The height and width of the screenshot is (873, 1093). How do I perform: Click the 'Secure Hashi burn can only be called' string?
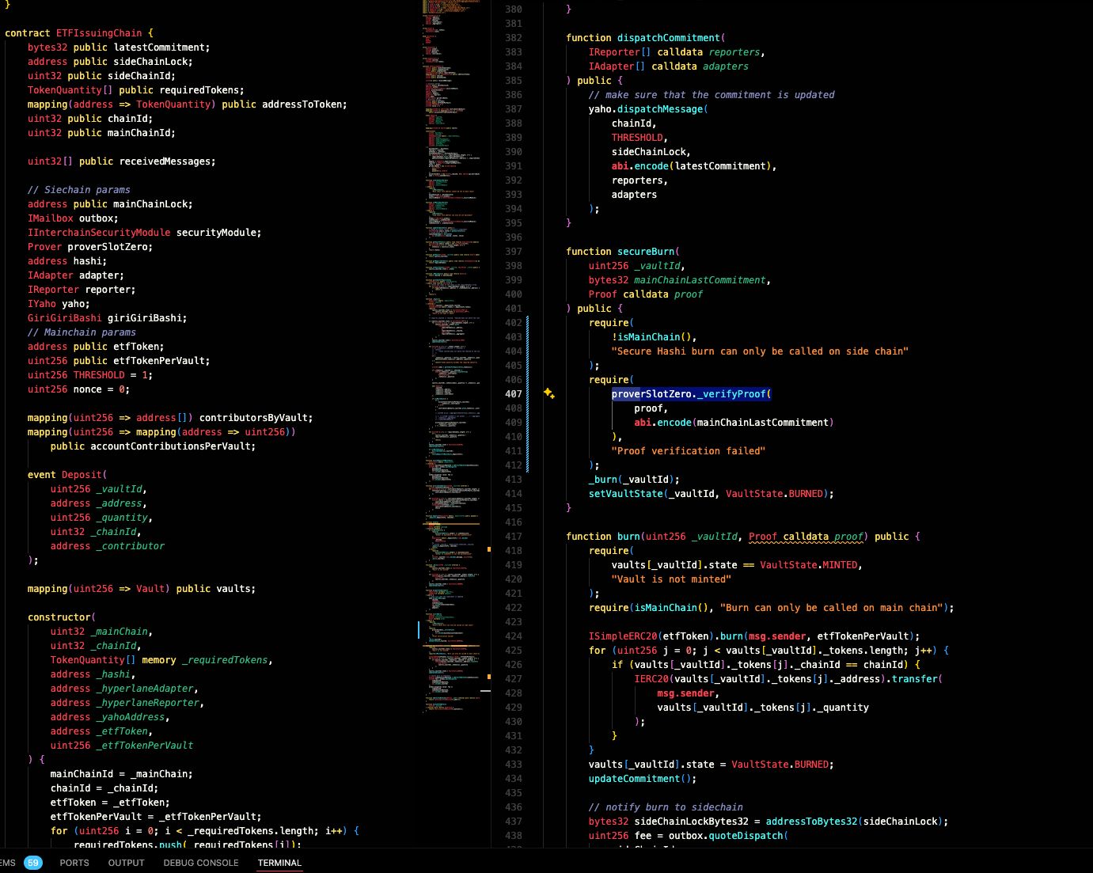(x=760, y=351)
